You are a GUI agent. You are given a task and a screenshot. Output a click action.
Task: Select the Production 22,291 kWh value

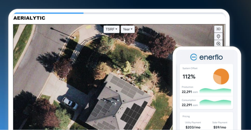(189, 92)
